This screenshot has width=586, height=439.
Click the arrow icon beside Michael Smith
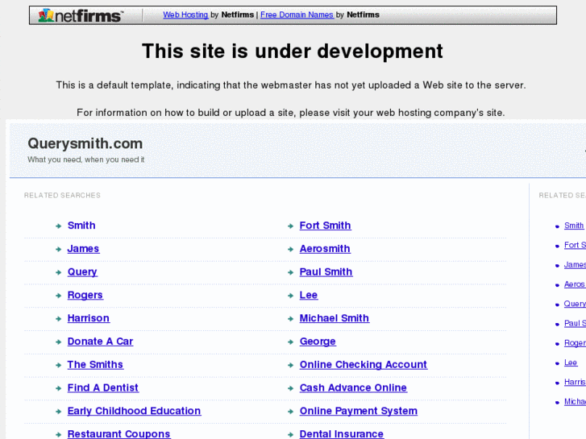click(x=290, y=319)
